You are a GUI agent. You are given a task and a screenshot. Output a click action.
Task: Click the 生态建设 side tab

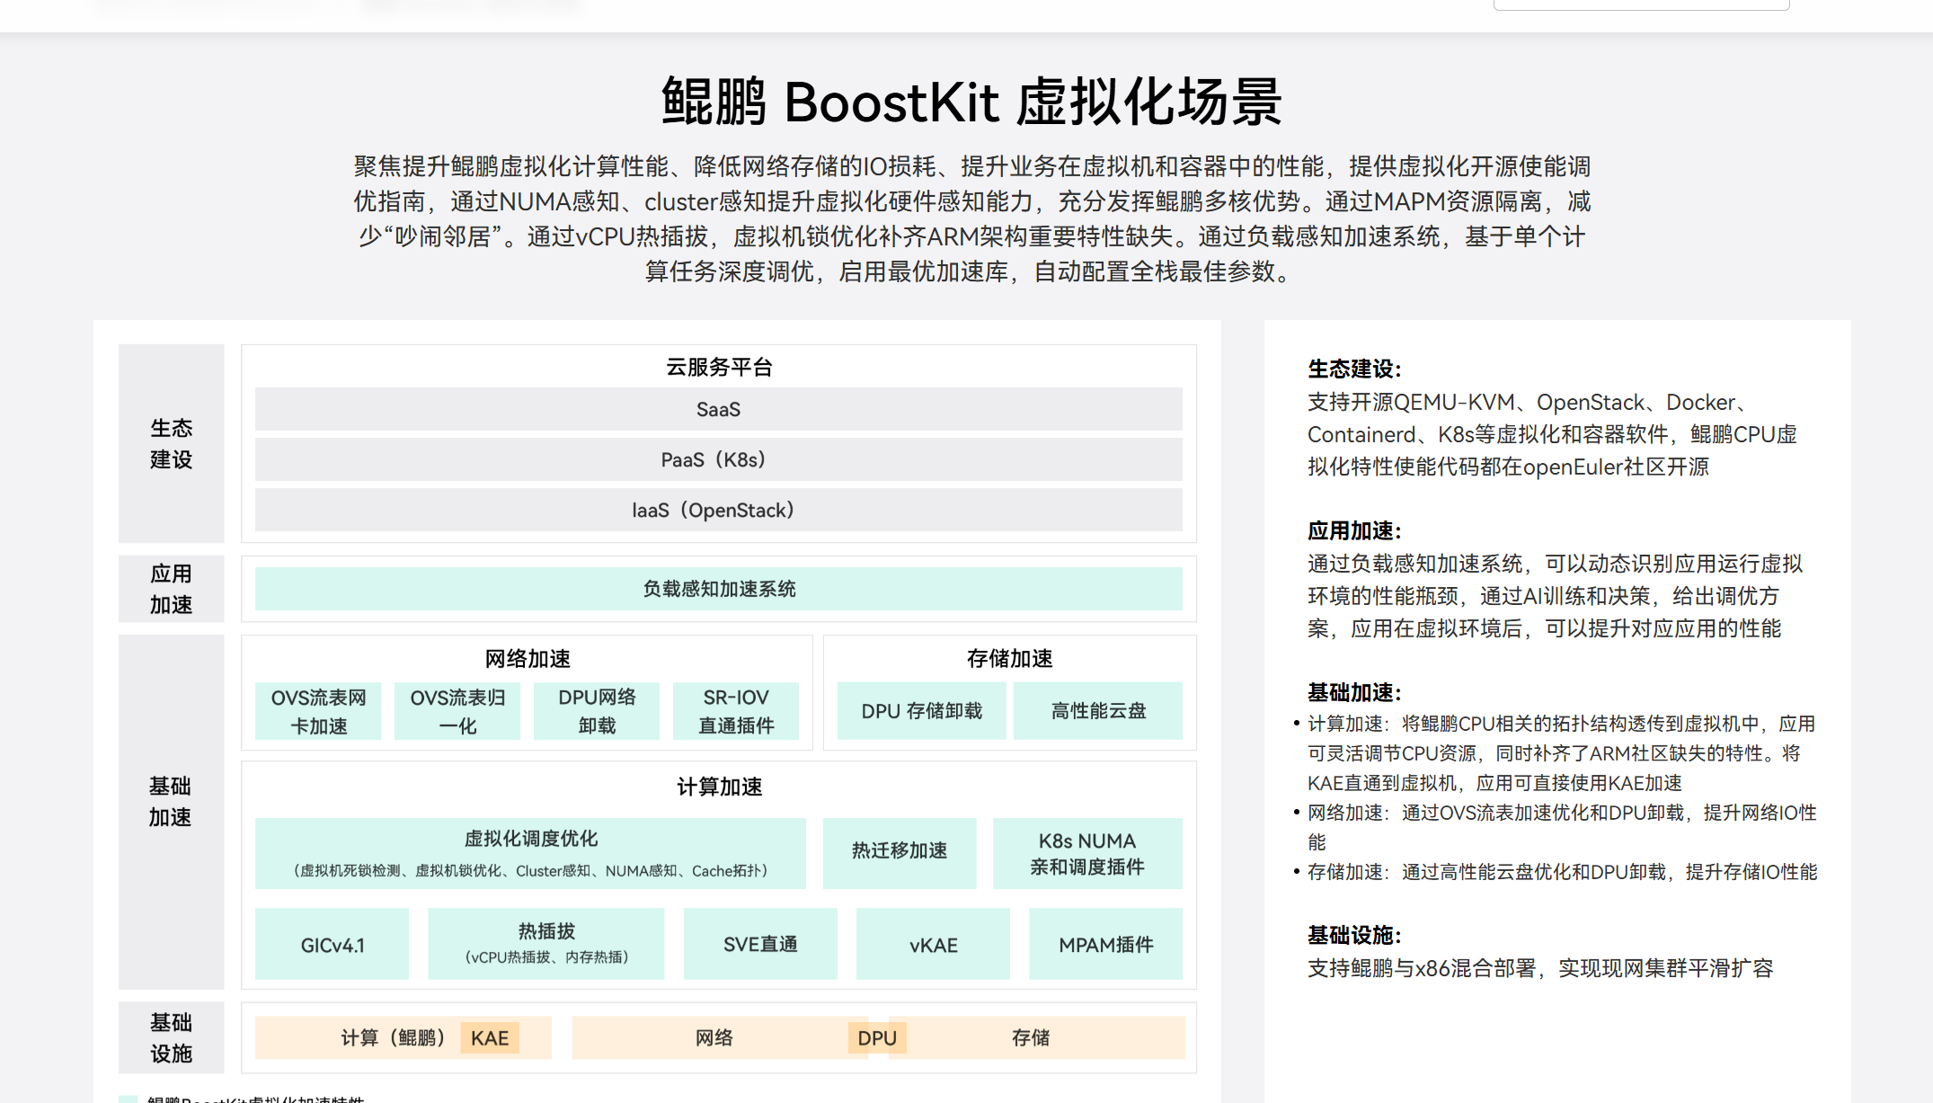coord(171,443)
